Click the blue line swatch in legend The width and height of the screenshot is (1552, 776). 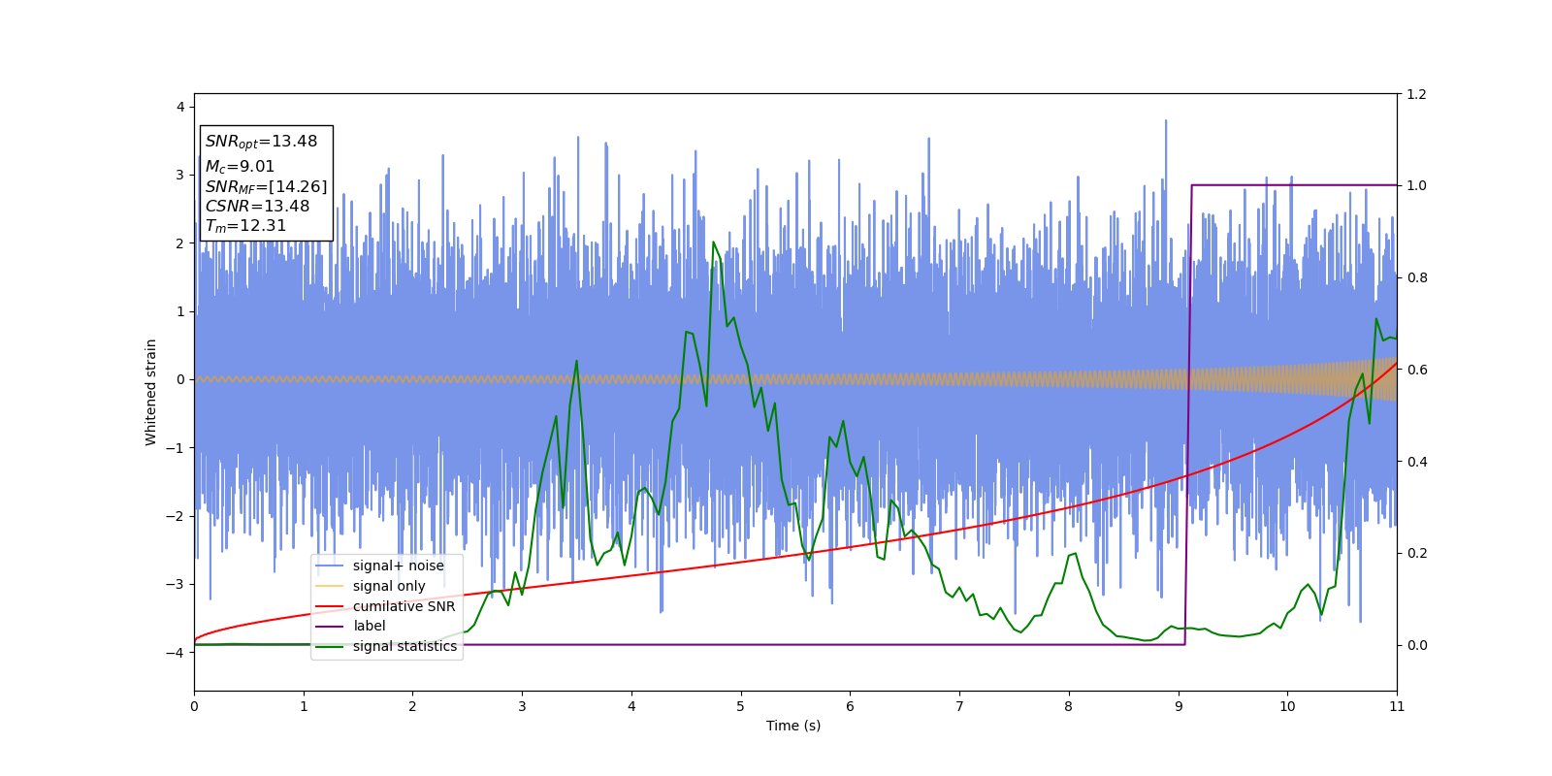[330, 566]
